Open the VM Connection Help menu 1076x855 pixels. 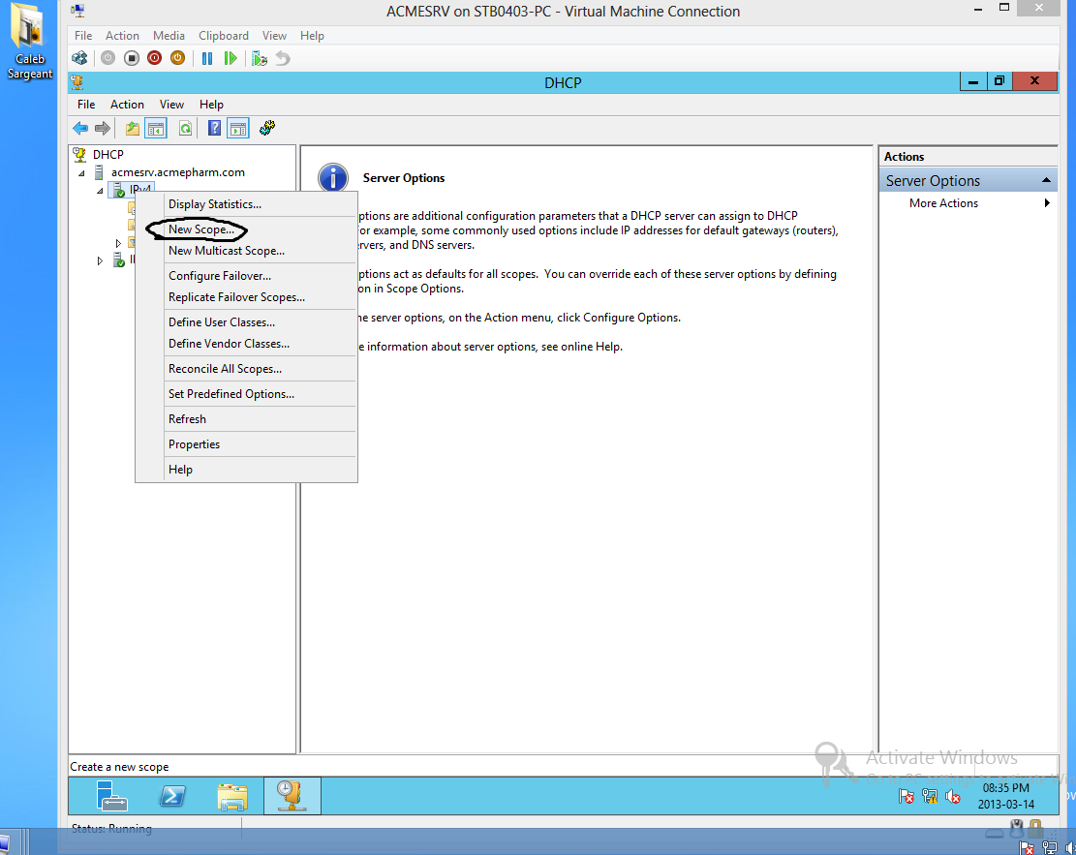(x=312, y=36)
